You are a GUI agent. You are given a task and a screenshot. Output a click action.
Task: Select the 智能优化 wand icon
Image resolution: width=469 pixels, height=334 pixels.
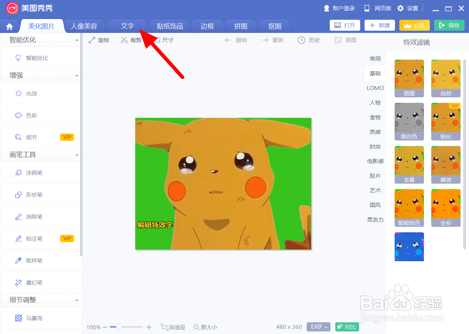[18, 58]
